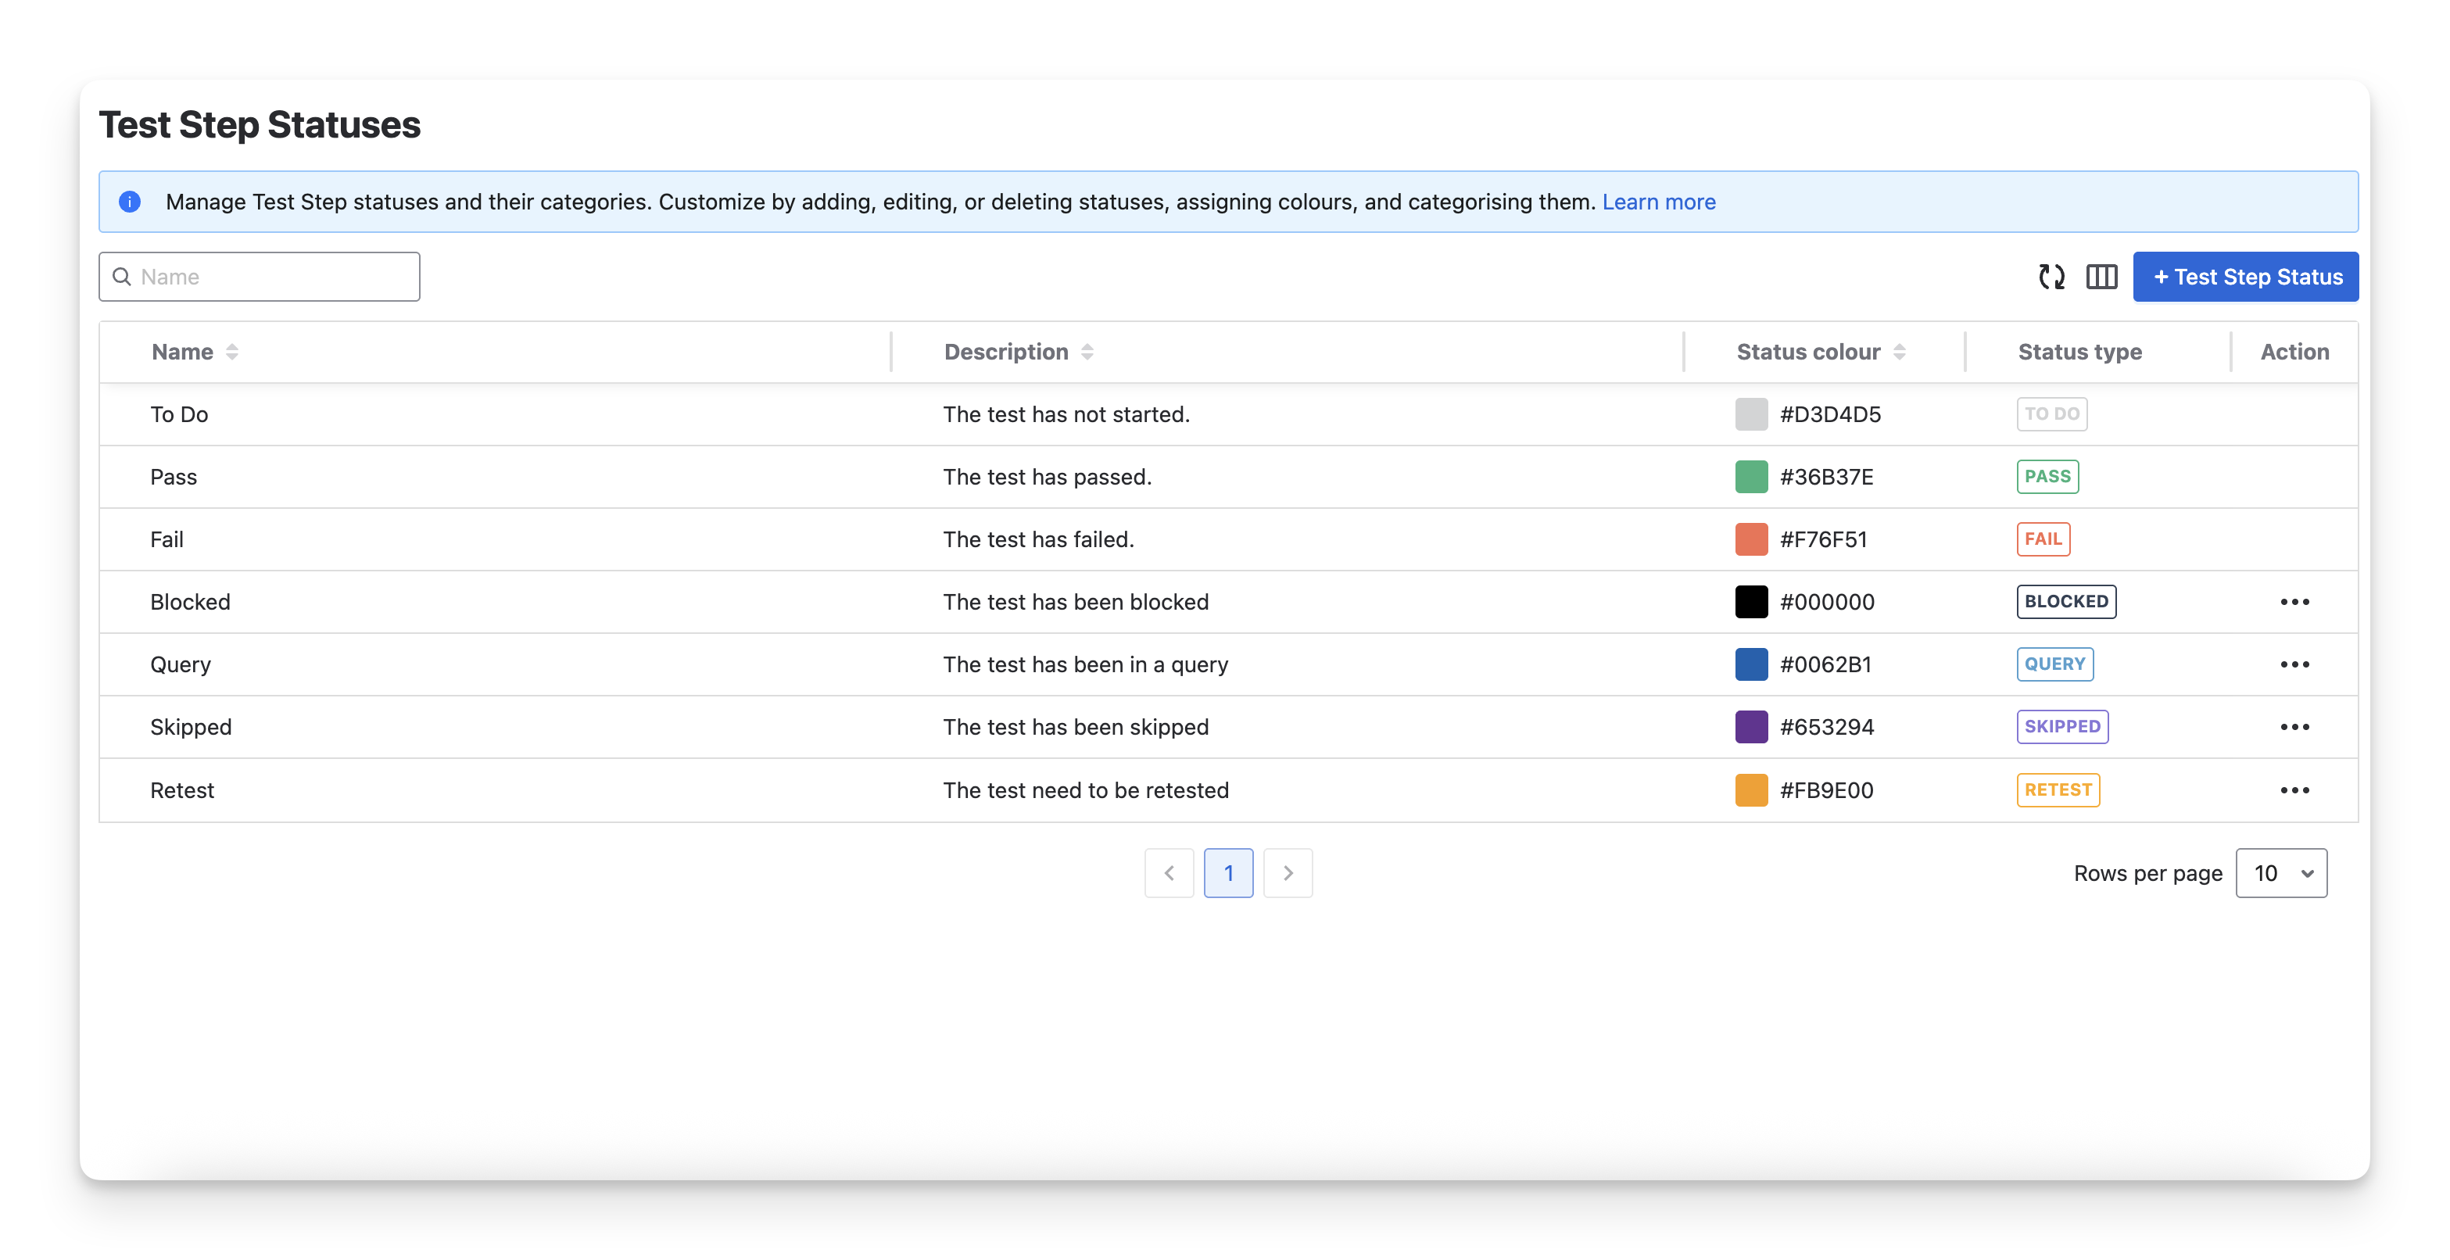Click the info icon in banner

click(x=131, y=202)
